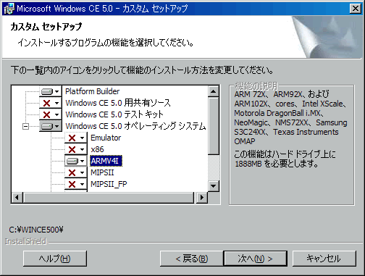Go back with the 戻る(B) button

[x=192, y=259]
